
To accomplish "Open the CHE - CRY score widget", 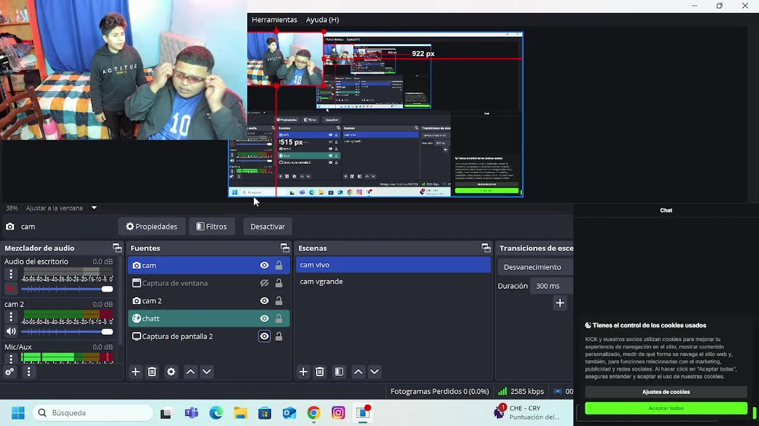I will (527, 412).
